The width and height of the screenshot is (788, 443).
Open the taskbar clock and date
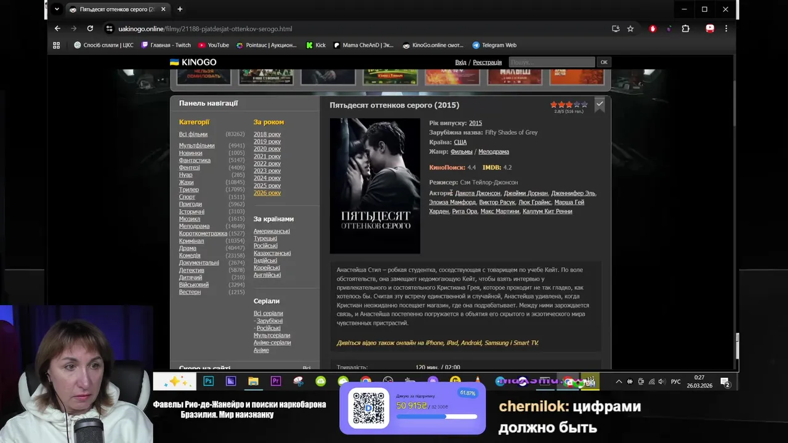click(x=699, y=381)
